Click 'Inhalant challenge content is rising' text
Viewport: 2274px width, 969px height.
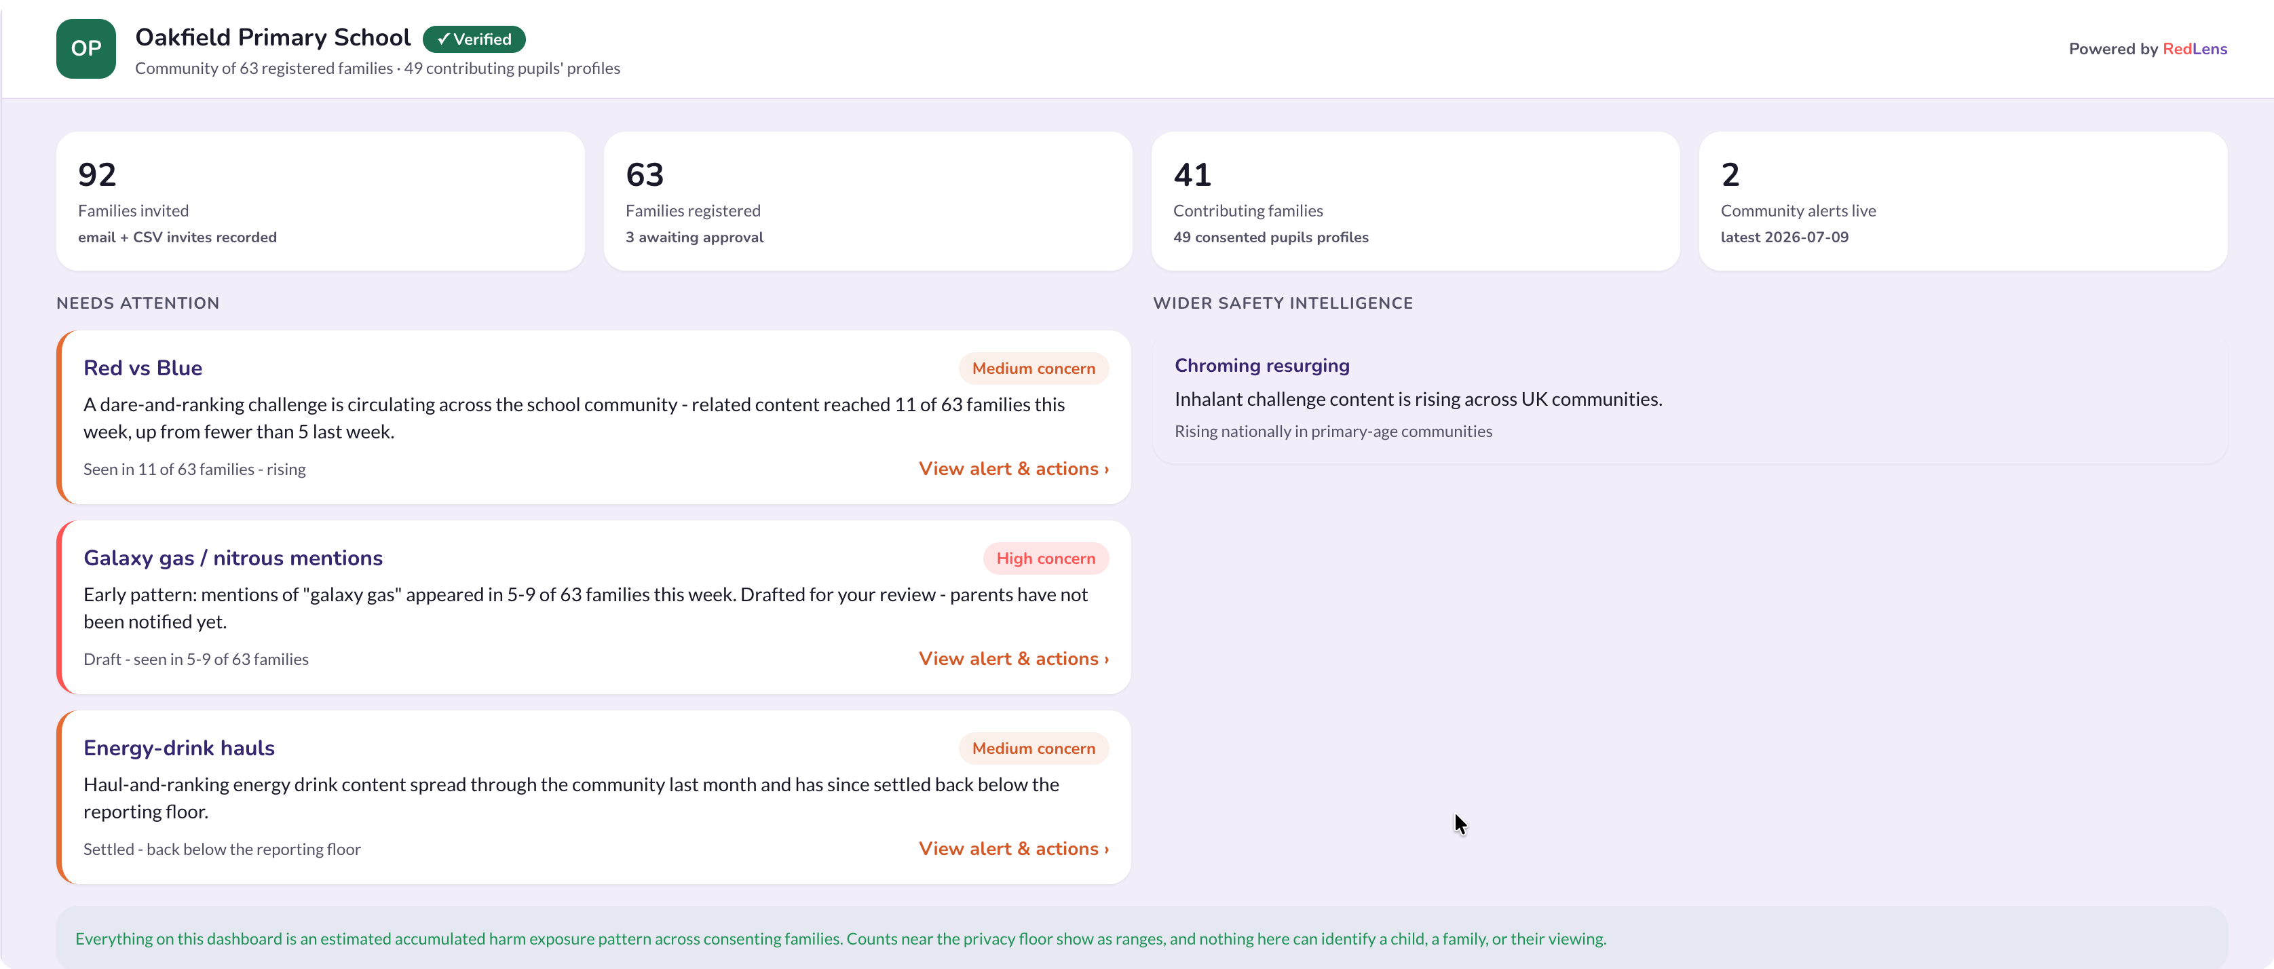pos(1418,399)
